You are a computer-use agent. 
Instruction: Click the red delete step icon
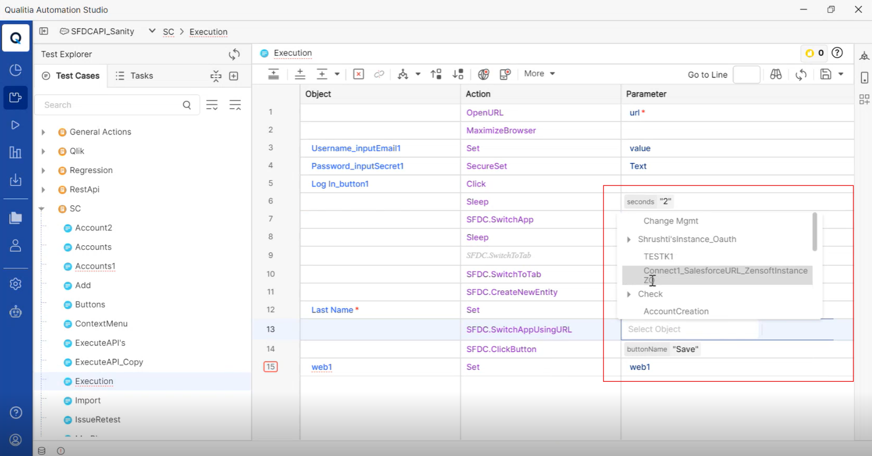click(358, 74)
